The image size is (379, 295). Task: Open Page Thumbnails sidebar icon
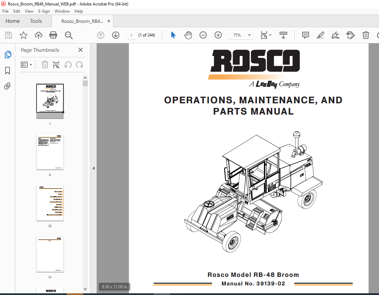point(8,55)
